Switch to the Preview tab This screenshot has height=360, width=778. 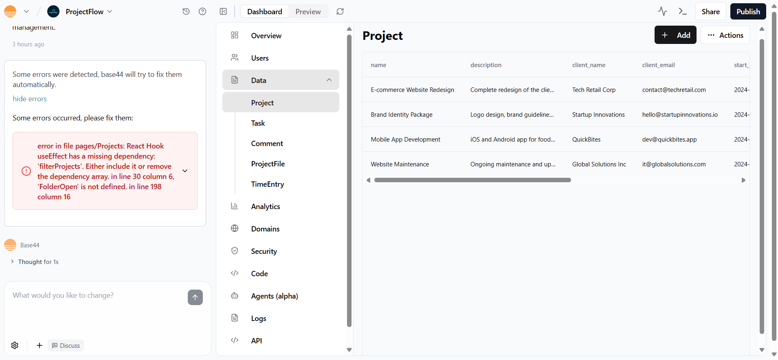point(308,12)
